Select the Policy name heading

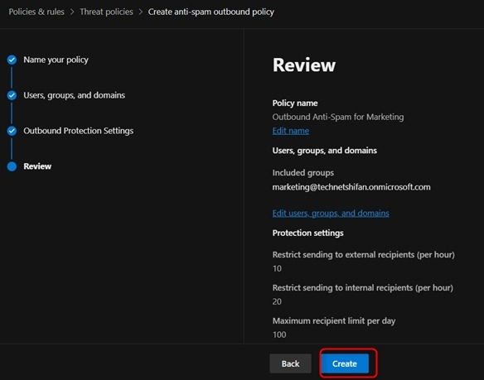pyautogui.click(x=295, y=103)
